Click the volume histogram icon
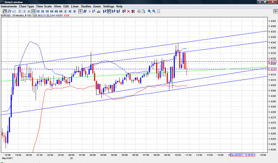 99,12
